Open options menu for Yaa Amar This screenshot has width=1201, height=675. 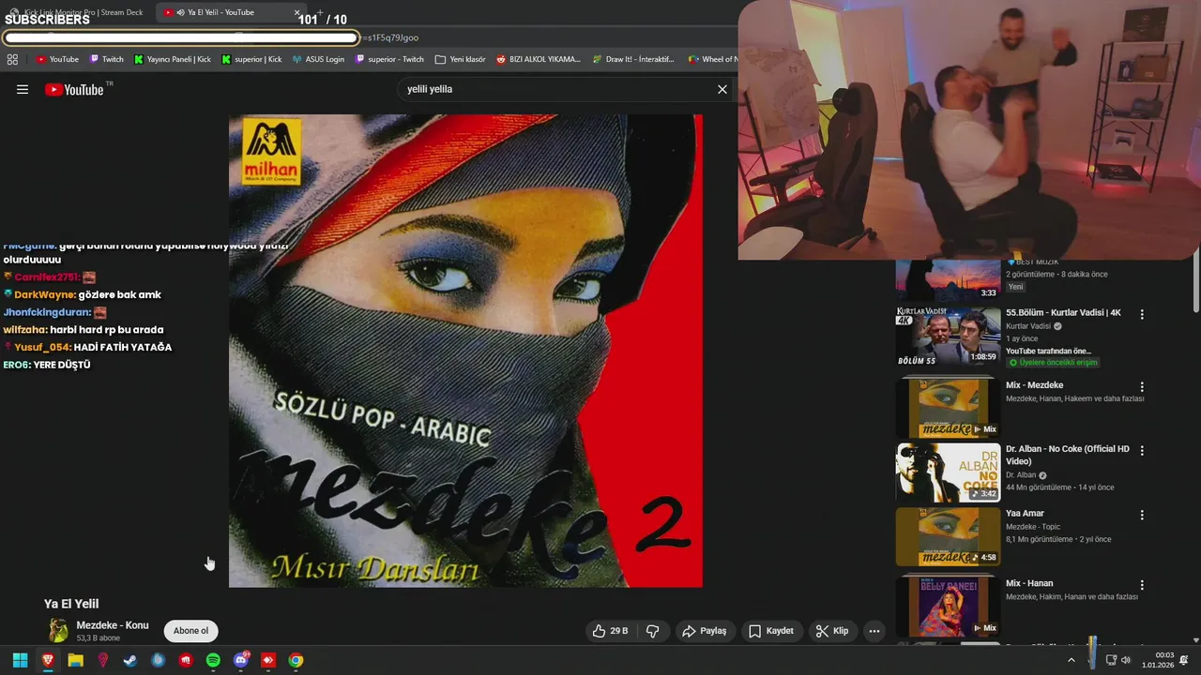(1142, 515)
